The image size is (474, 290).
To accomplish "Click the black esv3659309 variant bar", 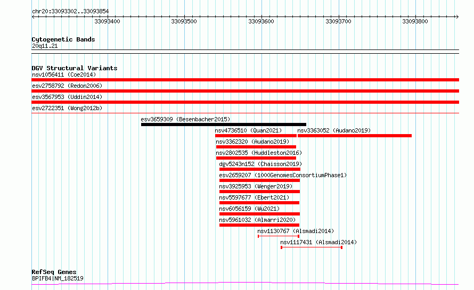I will [x=223, y=125].
